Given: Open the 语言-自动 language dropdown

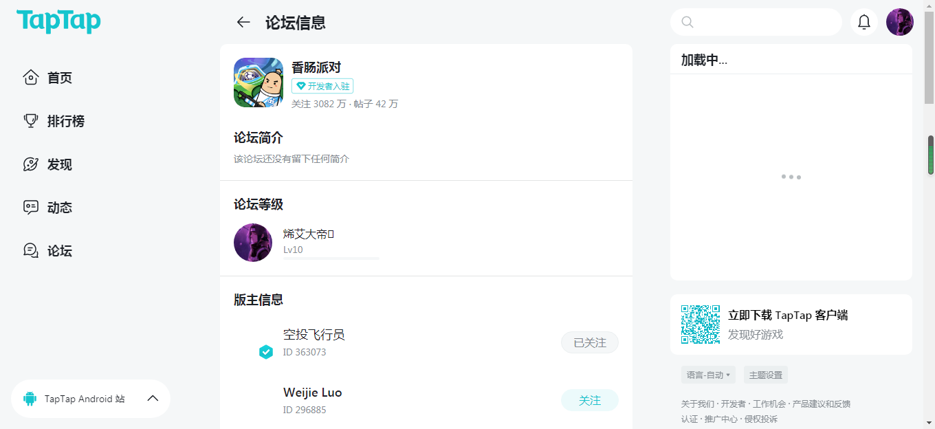Looking at the screenshot, I should (708, 375).
